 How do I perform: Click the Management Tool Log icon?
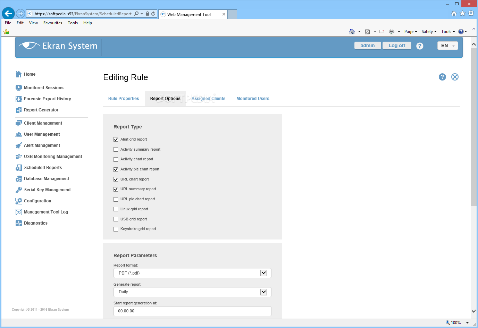click(x=19, y=212)
